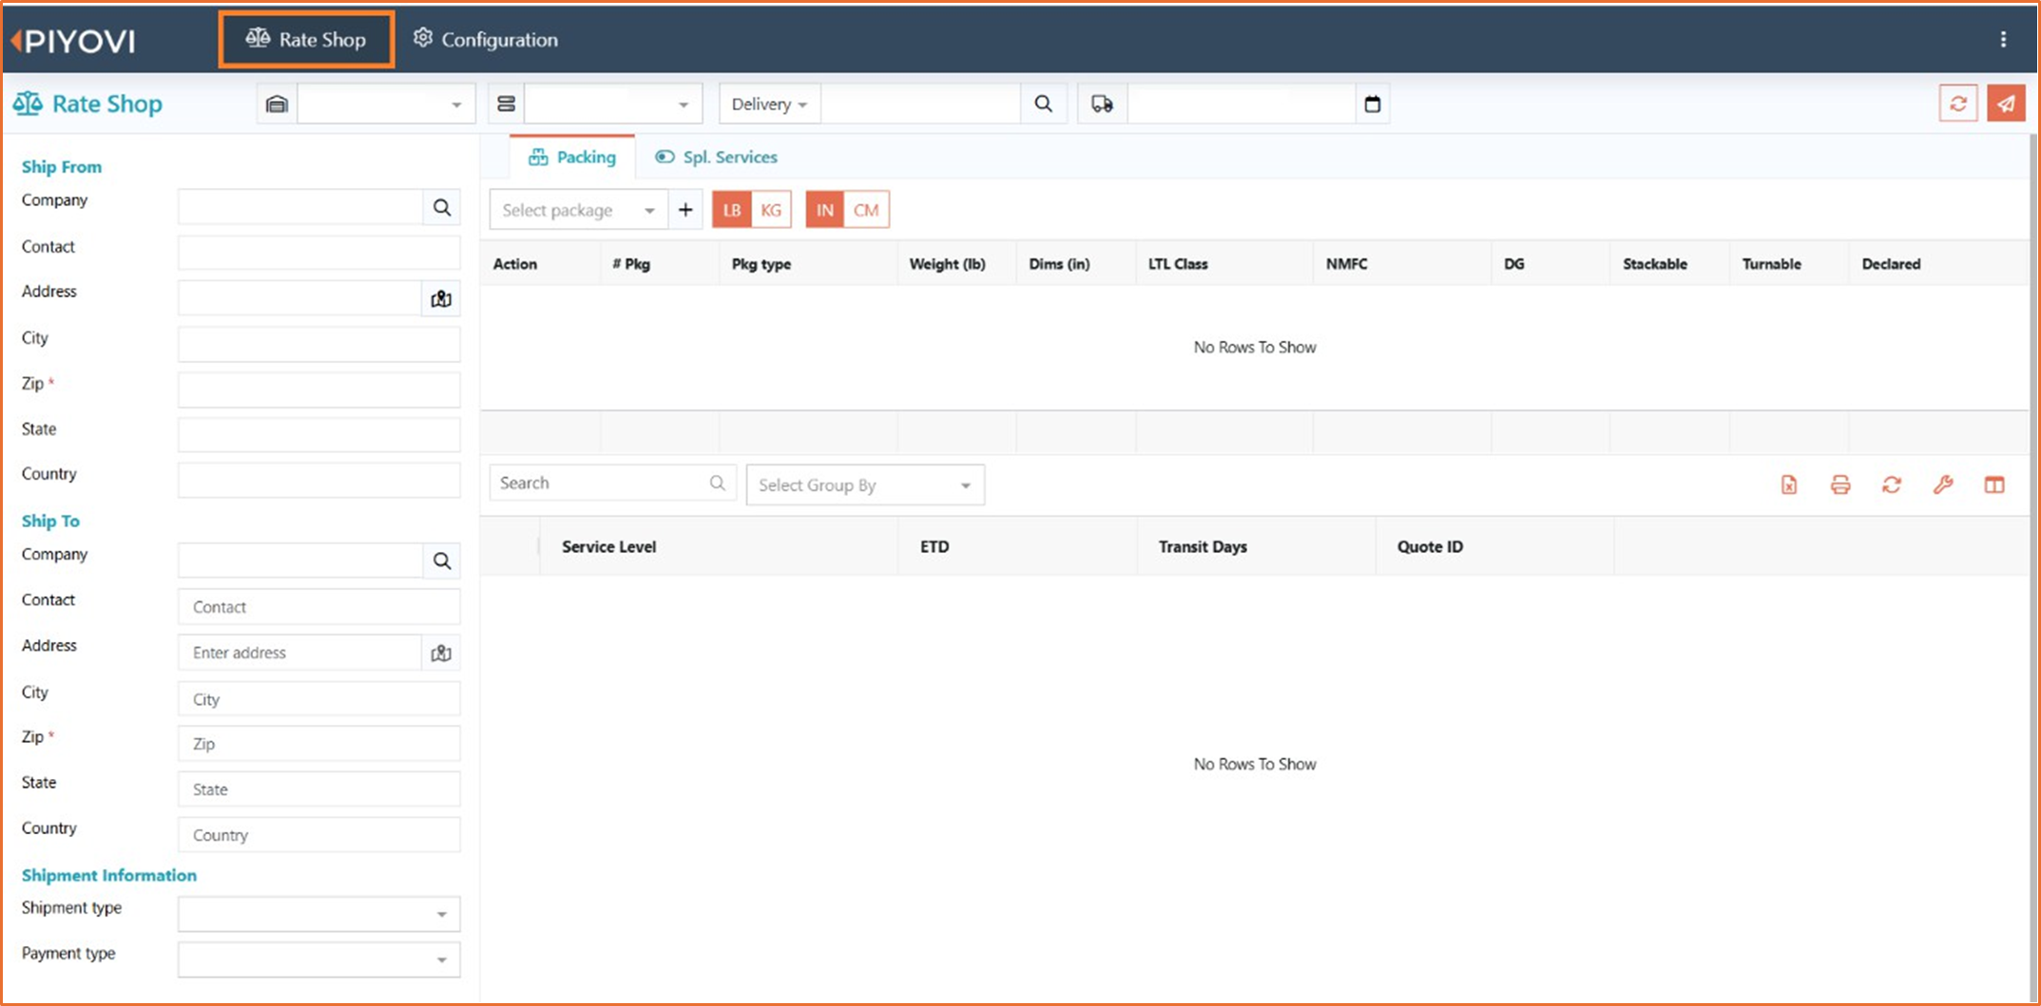Click the PIYOVI logo

(74, 41)
